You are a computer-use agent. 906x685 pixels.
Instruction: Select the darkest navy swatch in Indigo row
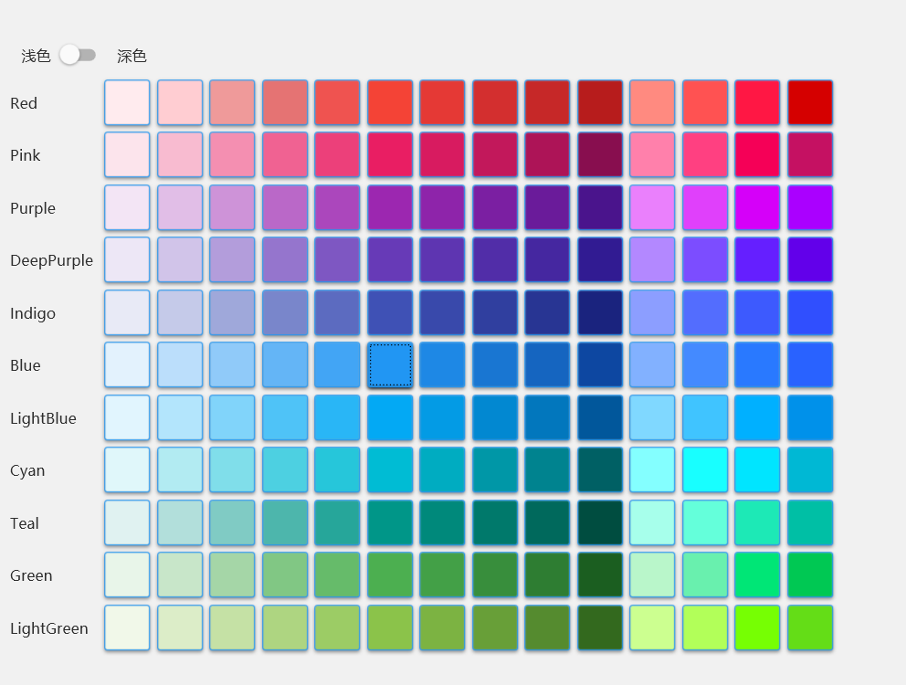[x=600, y=313]
